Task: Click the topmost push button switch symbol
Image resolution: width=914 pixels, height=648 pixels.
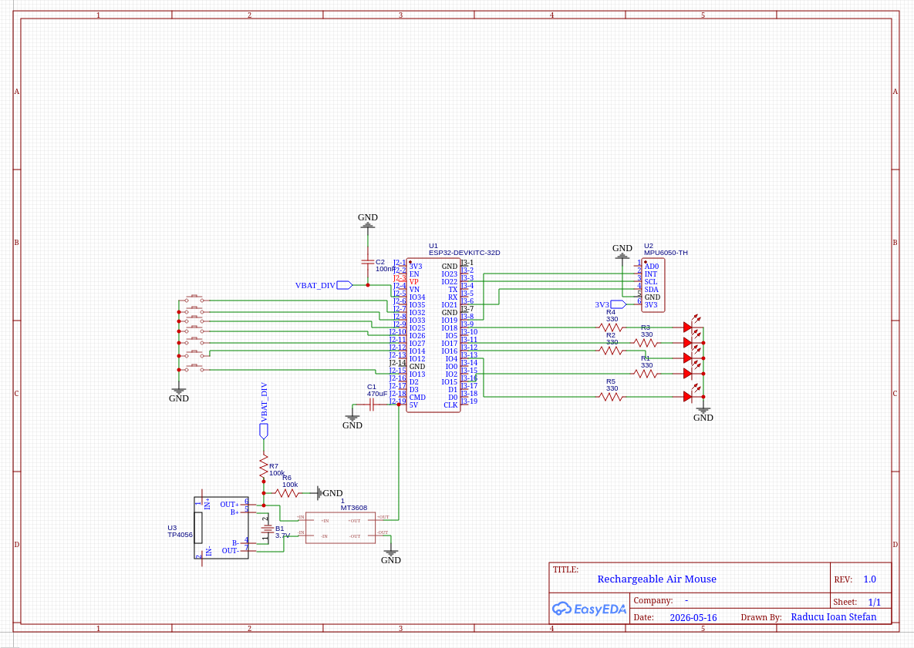Action: point(194,299)
